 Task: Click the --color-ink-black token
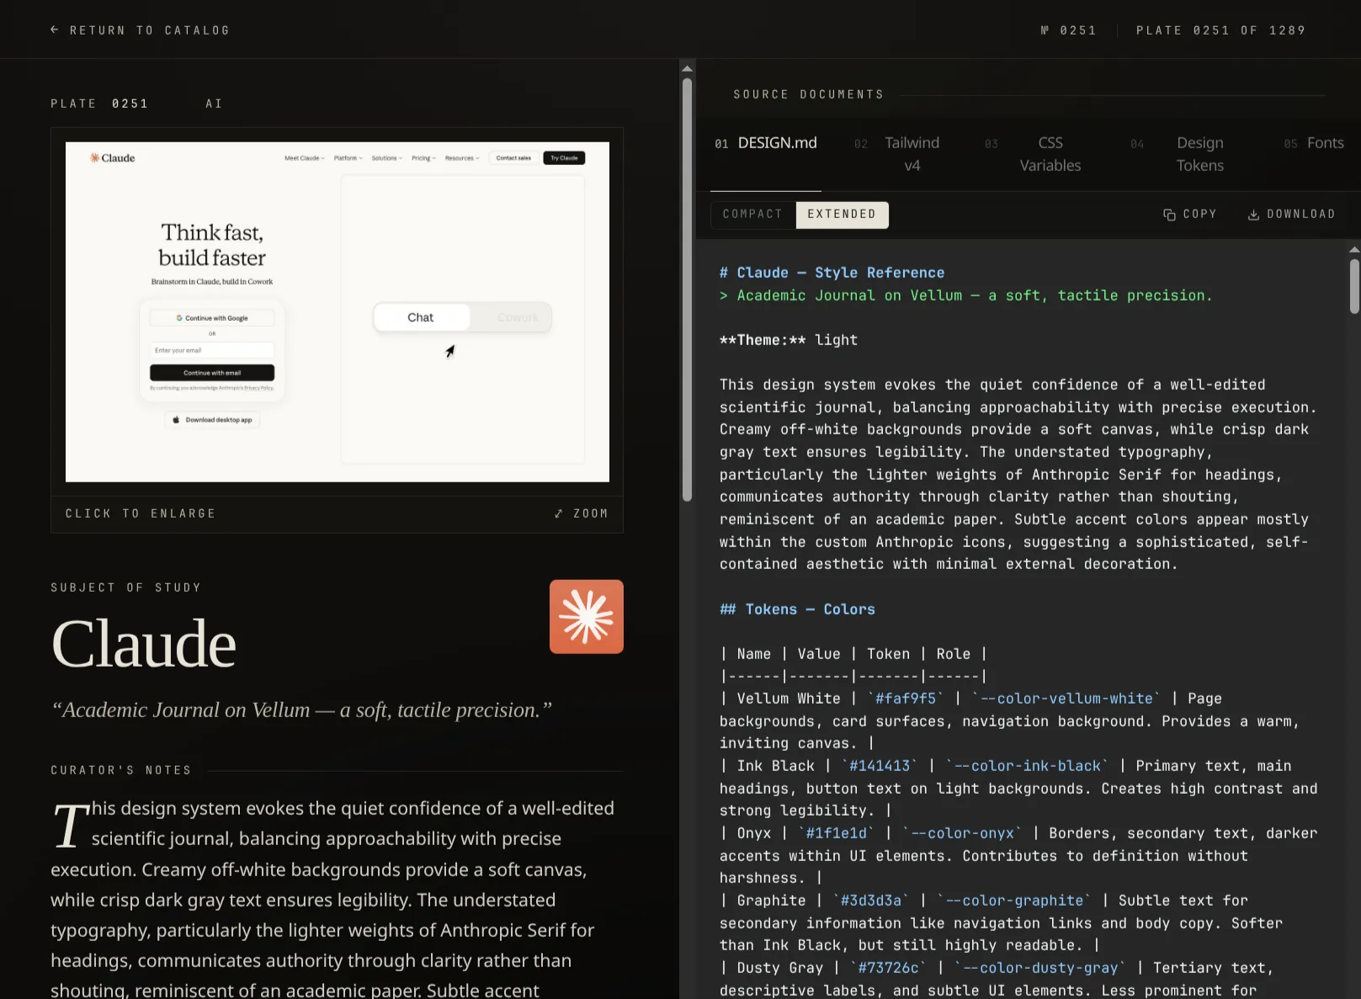[x=1027, y=766]
